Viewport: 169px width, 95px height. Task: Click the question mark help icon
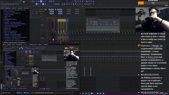pyautogui.click(x=85, y=1)
